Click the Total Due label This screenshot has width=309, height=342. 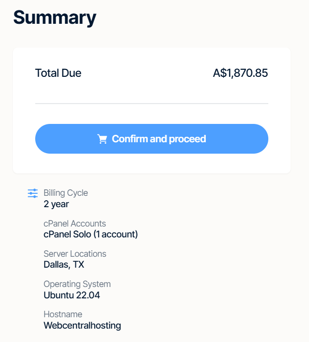58,73
